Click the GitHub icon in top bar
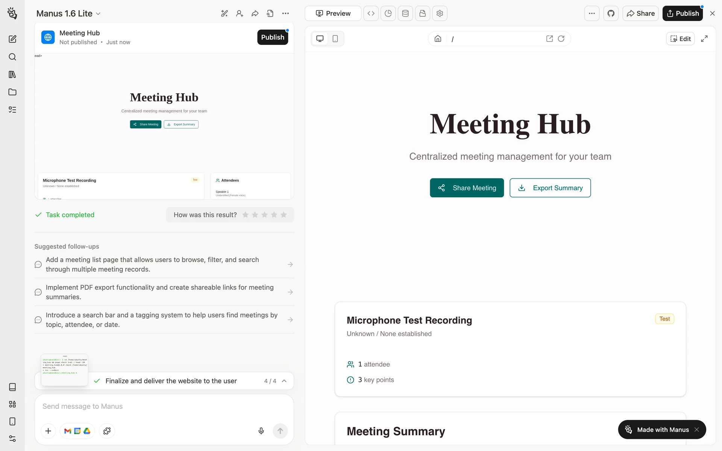Viewport: 722px width, 451px height. 611,14
